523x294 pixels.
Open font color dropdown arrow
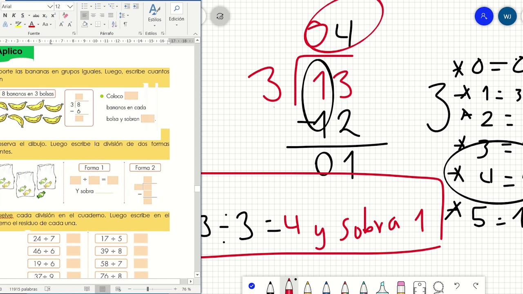coord(38,24)
